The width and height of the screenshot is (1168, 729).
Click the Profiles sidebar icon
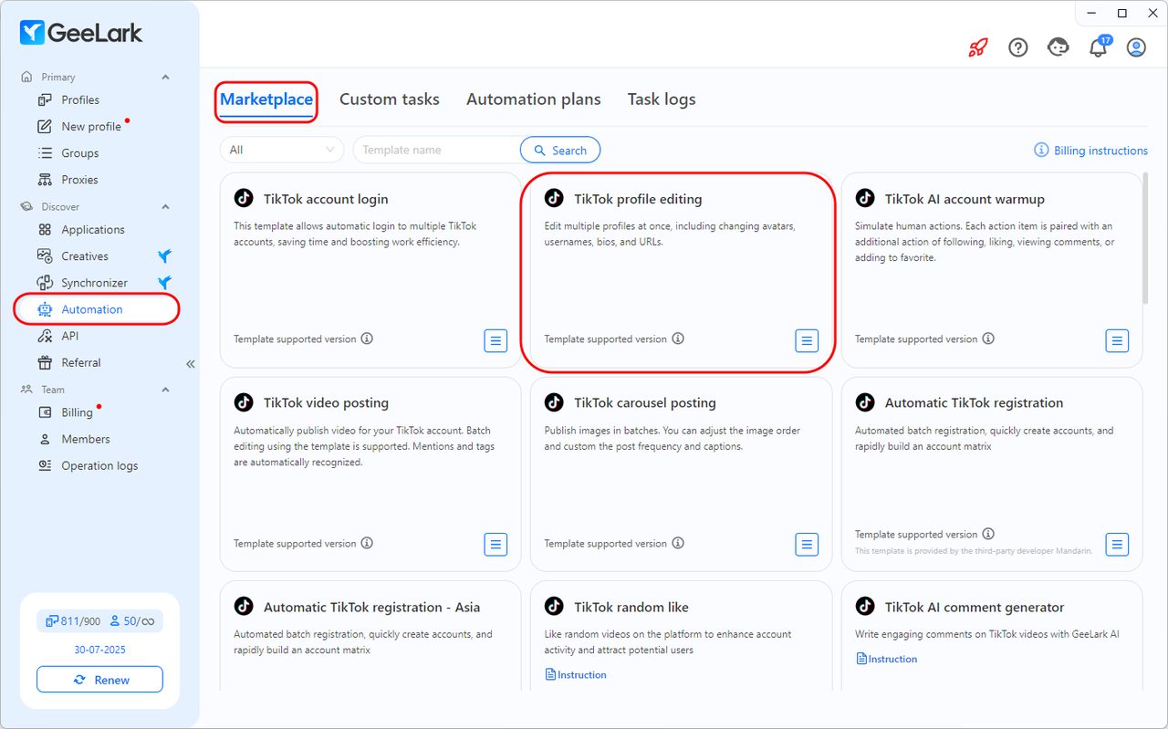pyautogui.click(x=45, y=99)
